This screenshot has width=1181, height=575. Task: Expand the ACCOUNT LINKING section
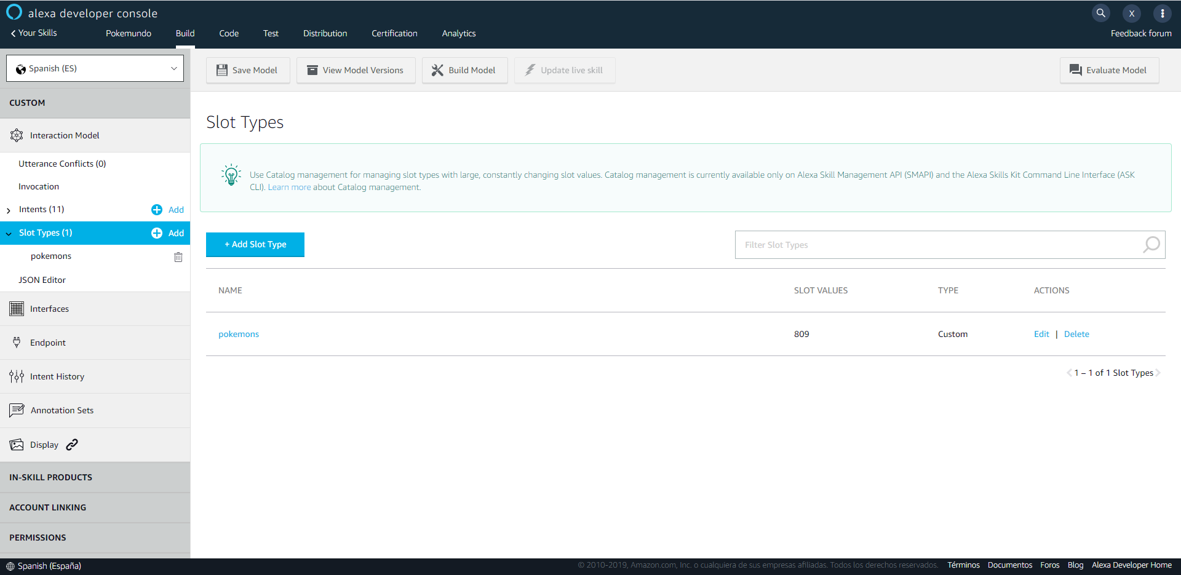pyautogui.click(x=95, y=507)
